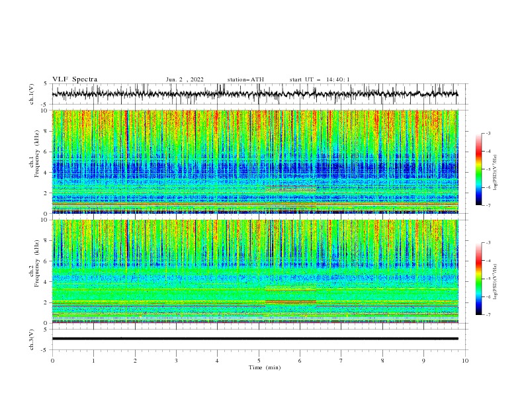Image resolution: width=524 pixels, height=405 pixels.
Task: Click the ch.1 frequency tick label "8"
Action: [x=46, y=131]
